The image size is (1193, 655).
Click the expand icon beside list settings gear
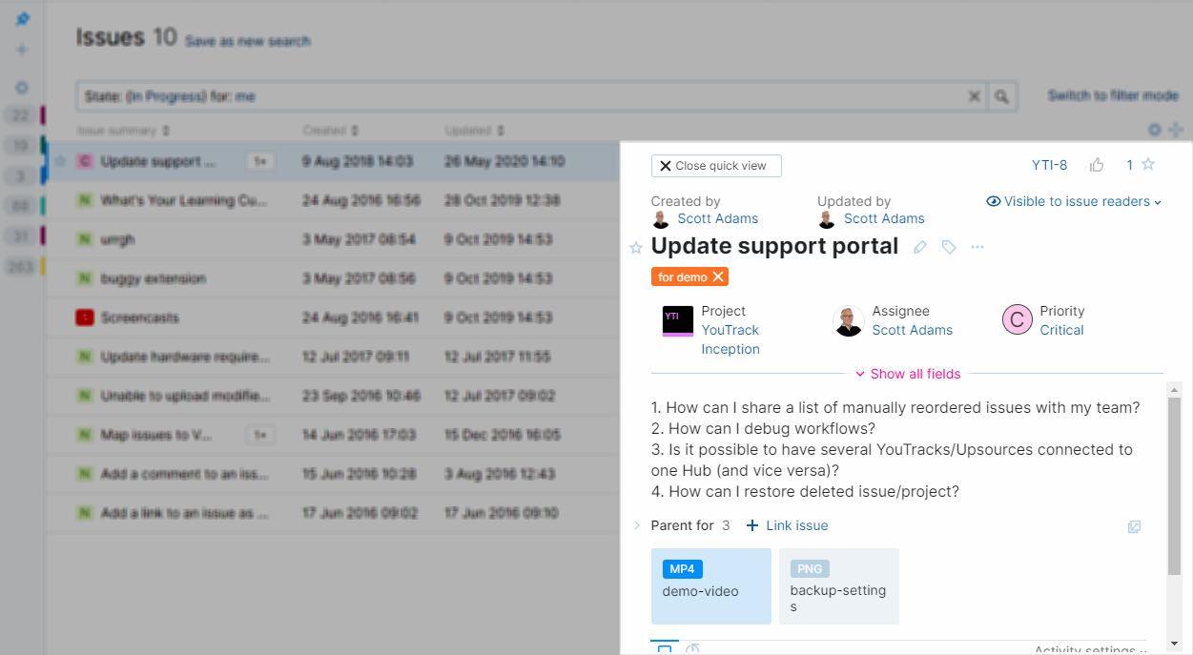(1176, 130)
